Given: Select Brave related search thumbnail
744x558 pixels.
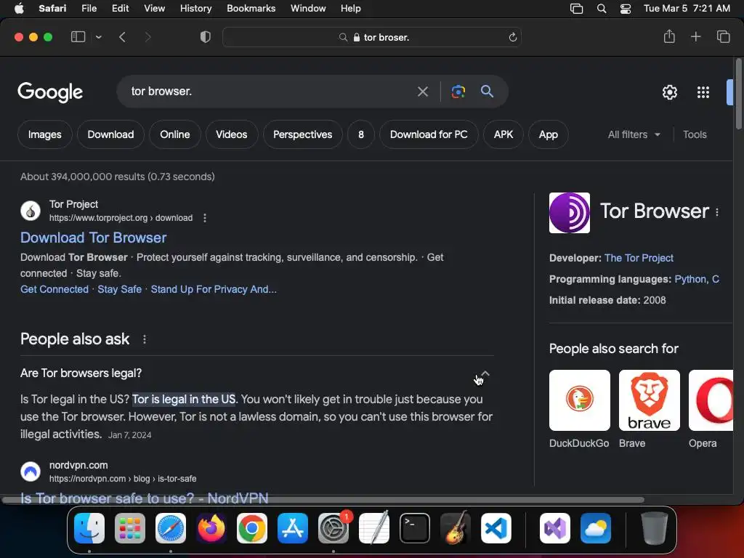Looking at the screenshot, I should point(649,400).
